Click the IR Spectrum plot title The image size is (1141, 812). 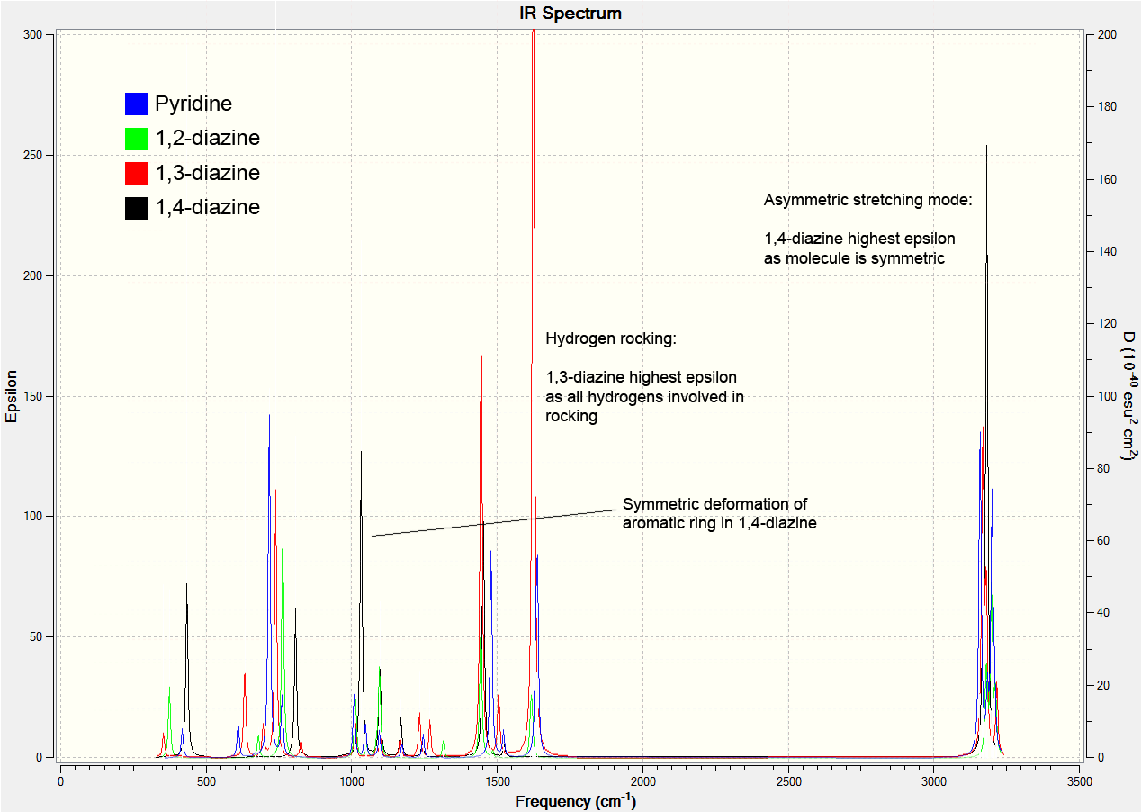tap(570, 14)
